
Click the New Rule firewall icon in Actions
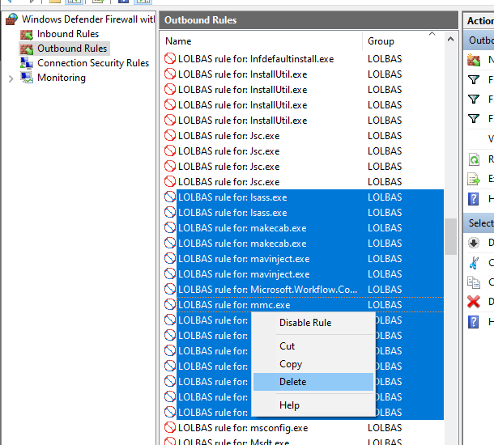(x=474, y=60)
